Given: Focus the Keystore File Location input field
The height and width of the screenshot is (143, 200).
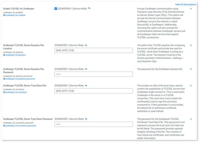Looking at the screenshot, I should [93, 51].
